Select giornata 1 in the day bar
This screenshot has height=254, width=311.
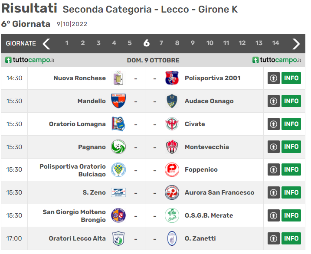point(67,43)
